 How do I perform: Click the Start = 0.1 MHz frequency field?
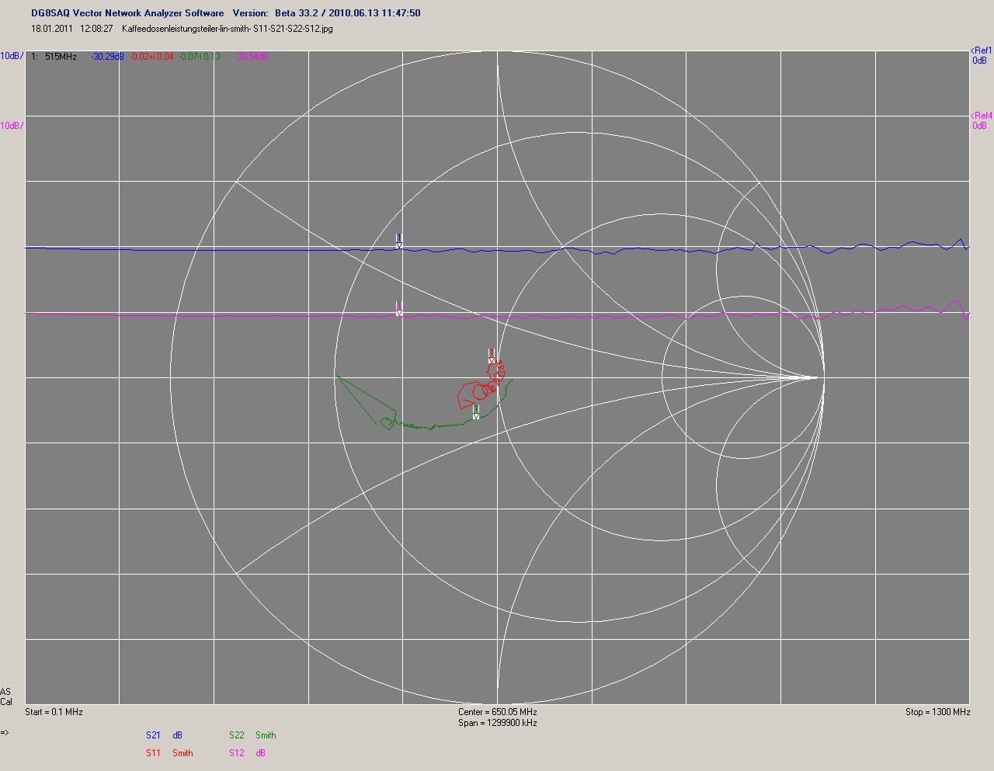[54, 712]
